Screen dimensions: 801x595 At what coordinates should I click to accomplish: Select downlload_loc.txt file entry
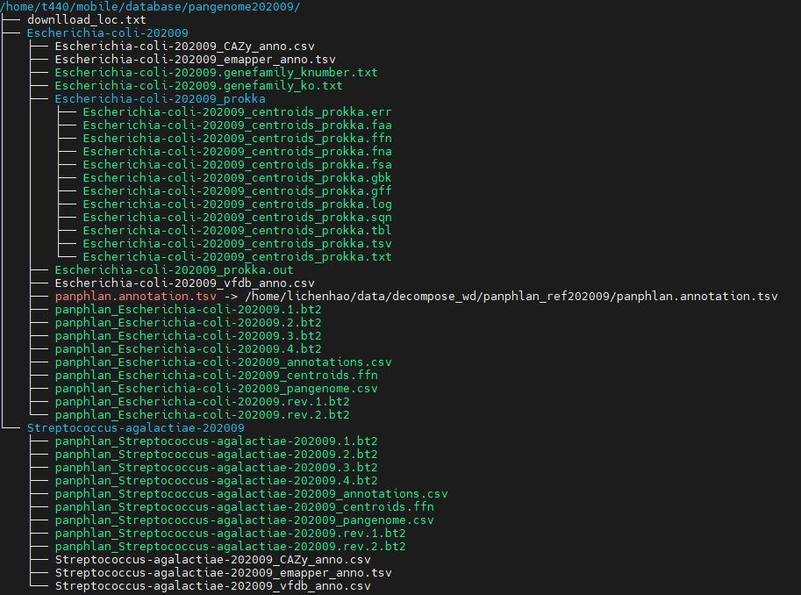coord(86,20)
